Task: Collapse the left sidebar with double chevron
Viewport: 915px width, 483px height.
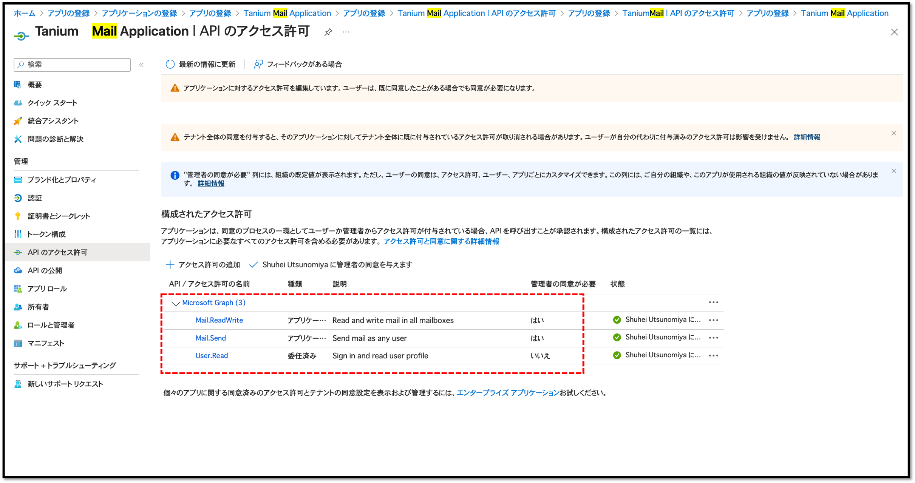Action: coord(141,65)
